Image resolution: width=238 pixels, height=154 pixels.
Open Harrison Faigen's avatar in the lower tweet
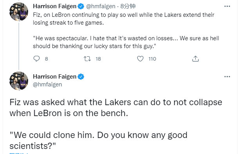(x=19, y=81)
